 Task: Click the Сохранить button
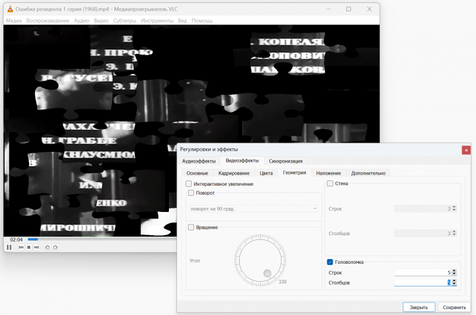[454, 307]
